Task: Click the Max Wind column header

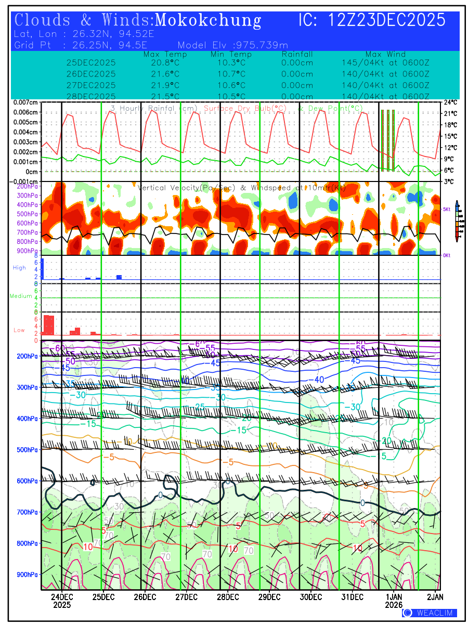Action: click(385, 54)
